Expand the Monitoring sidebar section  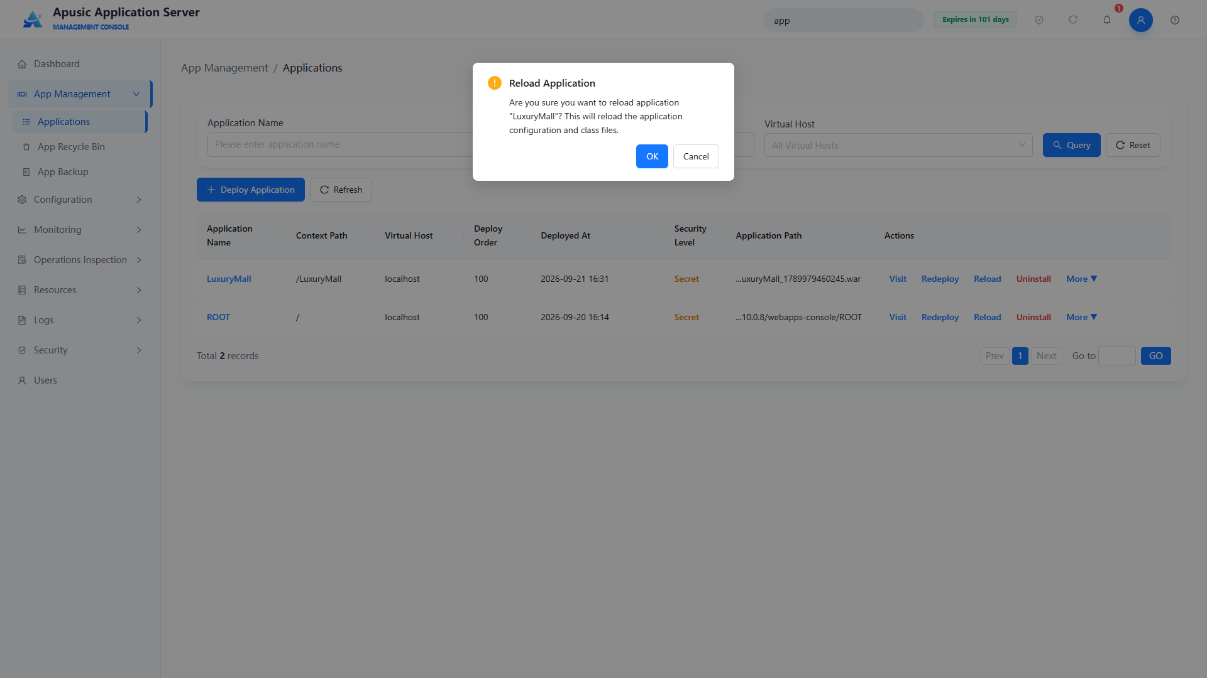click(x=79, y=230)
